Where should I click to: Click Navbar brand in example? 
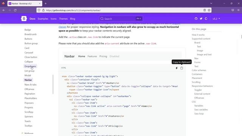[70, 56]
